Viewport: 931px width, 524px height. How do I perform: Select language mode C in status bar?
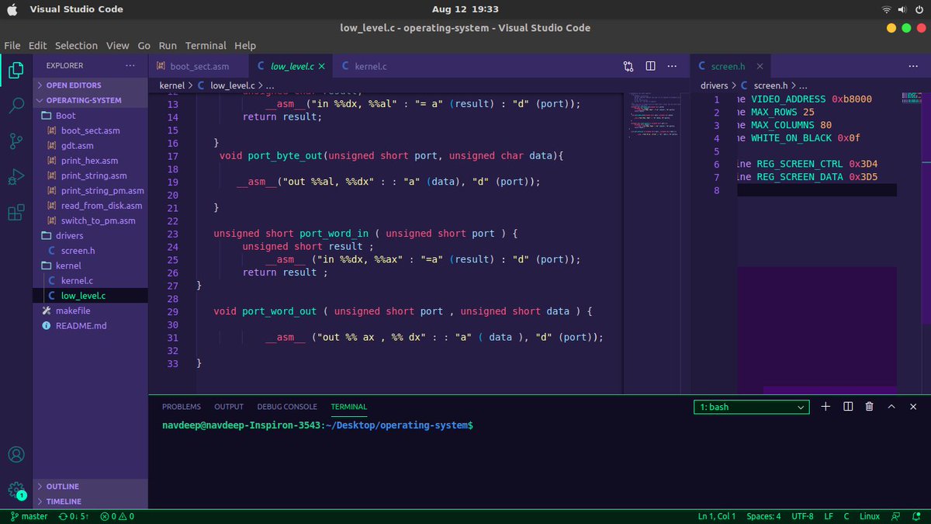846,516
